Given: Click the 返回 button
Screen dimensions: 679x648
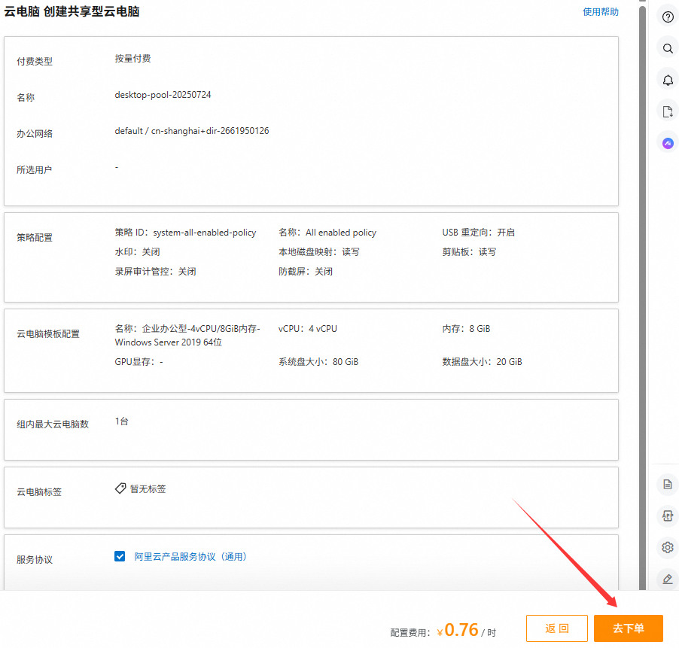Looking at the screenshot, I should pos(556,628).
